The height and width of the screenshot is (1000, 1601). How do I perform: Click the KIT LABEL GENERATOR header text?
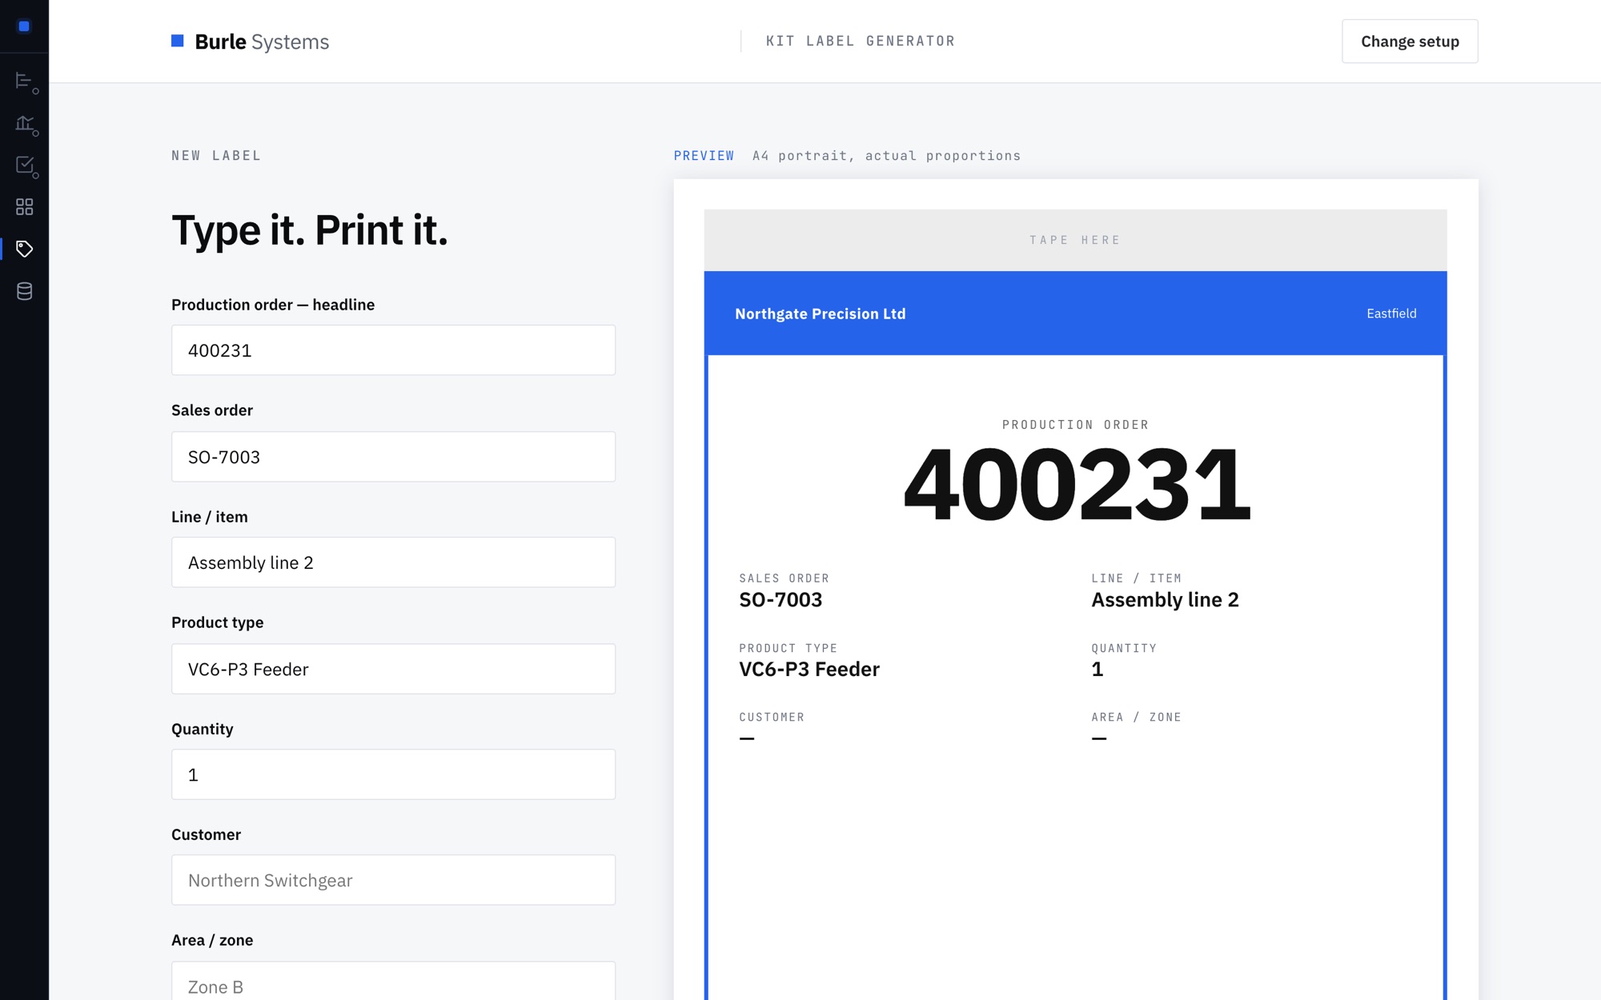point(861,41)
